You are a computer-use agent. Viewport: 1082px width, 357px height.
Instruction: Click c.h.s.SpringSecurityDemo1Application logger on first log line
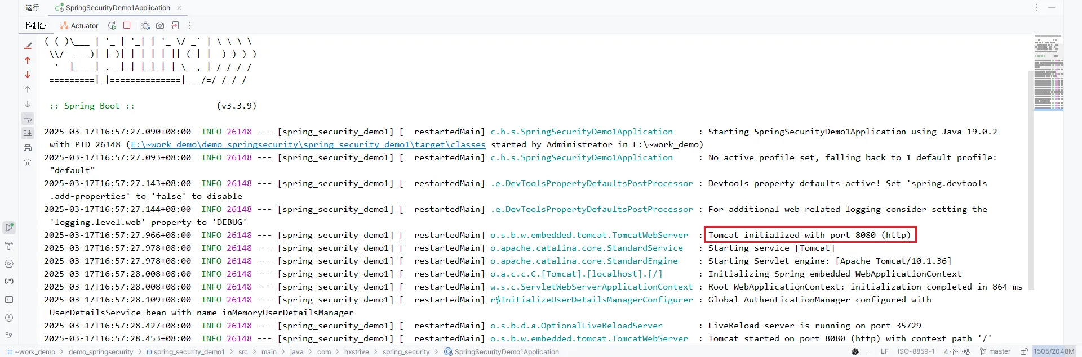pyautogui.click(x=582, y=132)
